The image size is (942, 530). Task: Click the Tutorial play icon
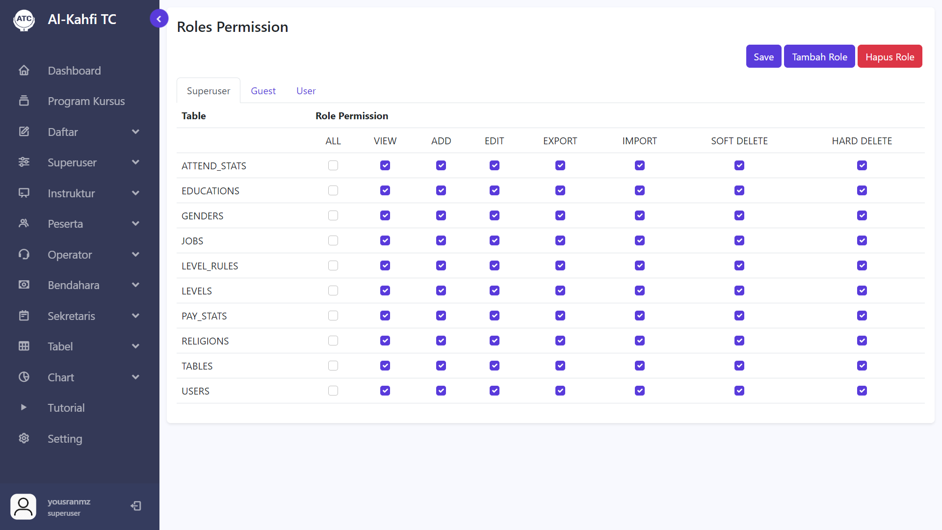[24, 407]
